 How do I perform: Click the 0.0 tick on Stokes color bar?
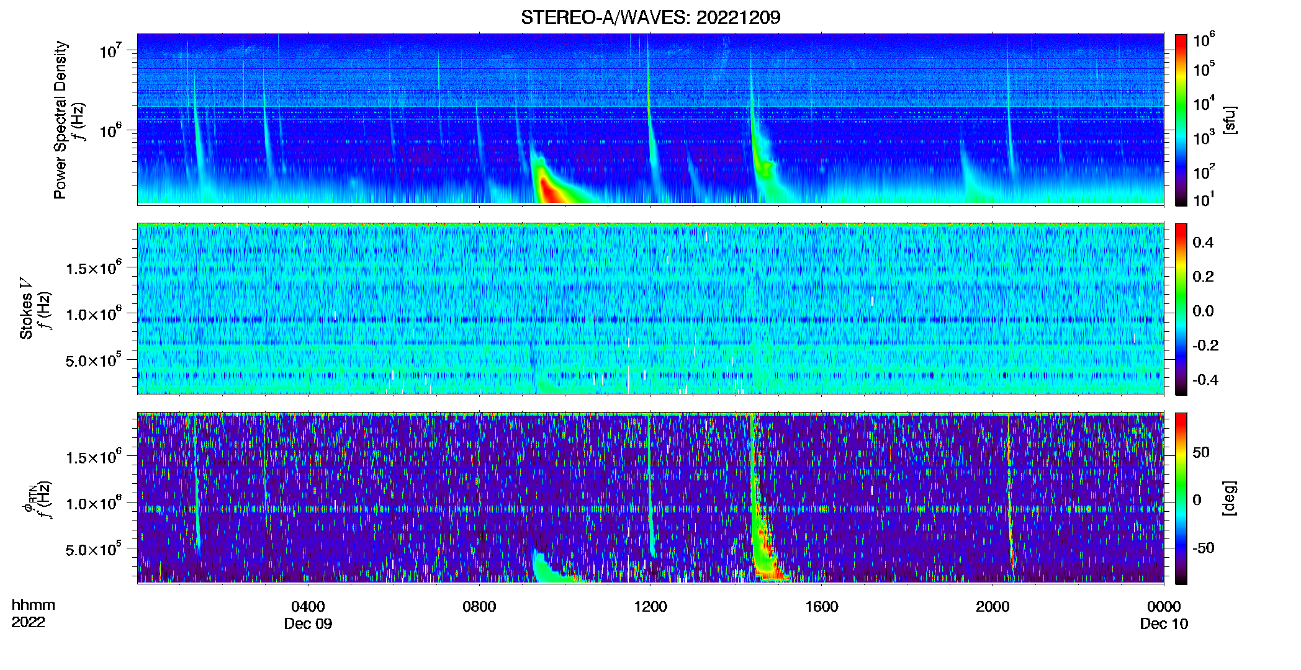point(1203,311)
